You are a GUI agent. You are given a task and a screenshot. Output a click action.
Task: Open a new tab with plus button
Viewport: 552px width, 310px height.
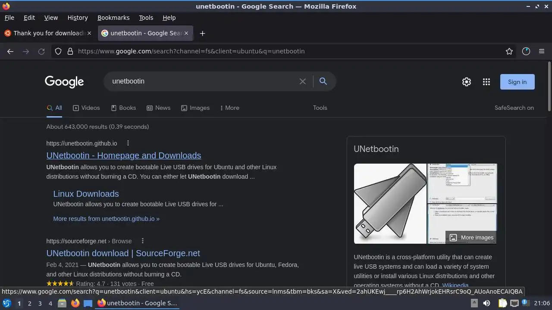[202, 33]
